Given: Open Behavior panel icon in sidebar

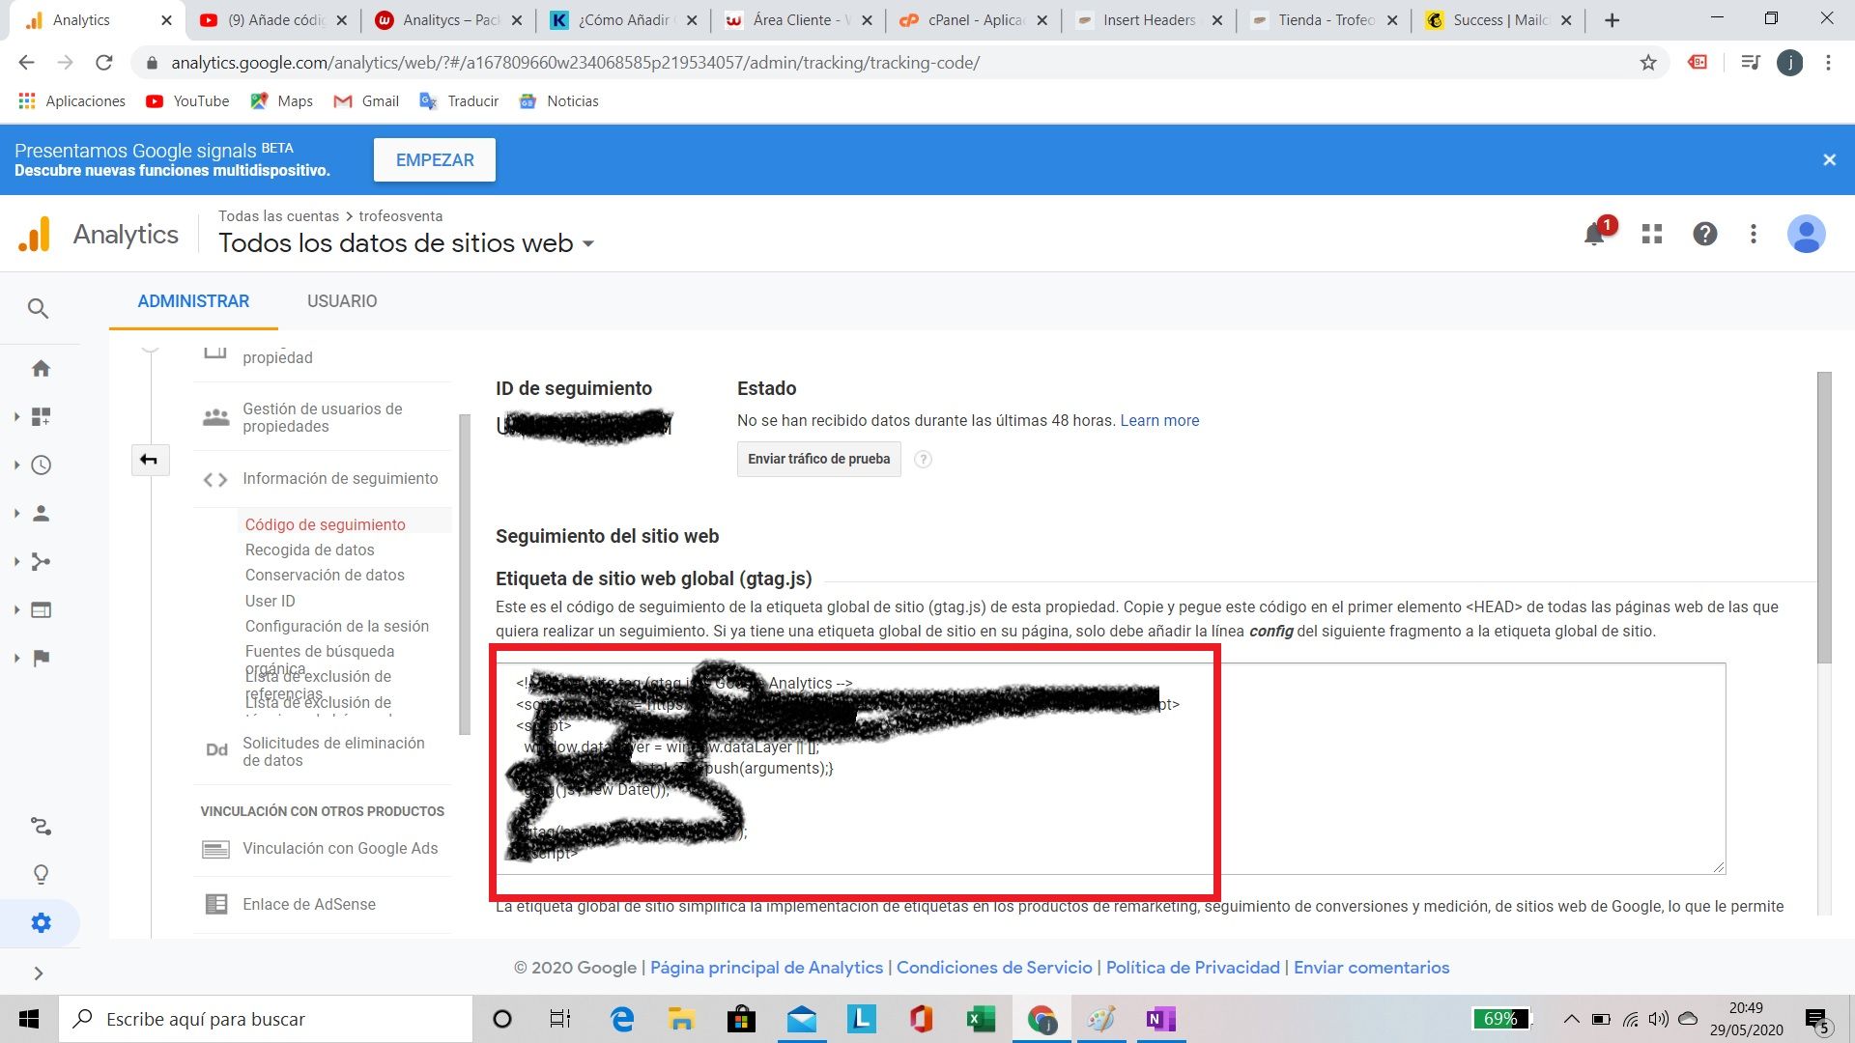Looking at the screenshot, I should pyautogui.click(x=41, y=610).
